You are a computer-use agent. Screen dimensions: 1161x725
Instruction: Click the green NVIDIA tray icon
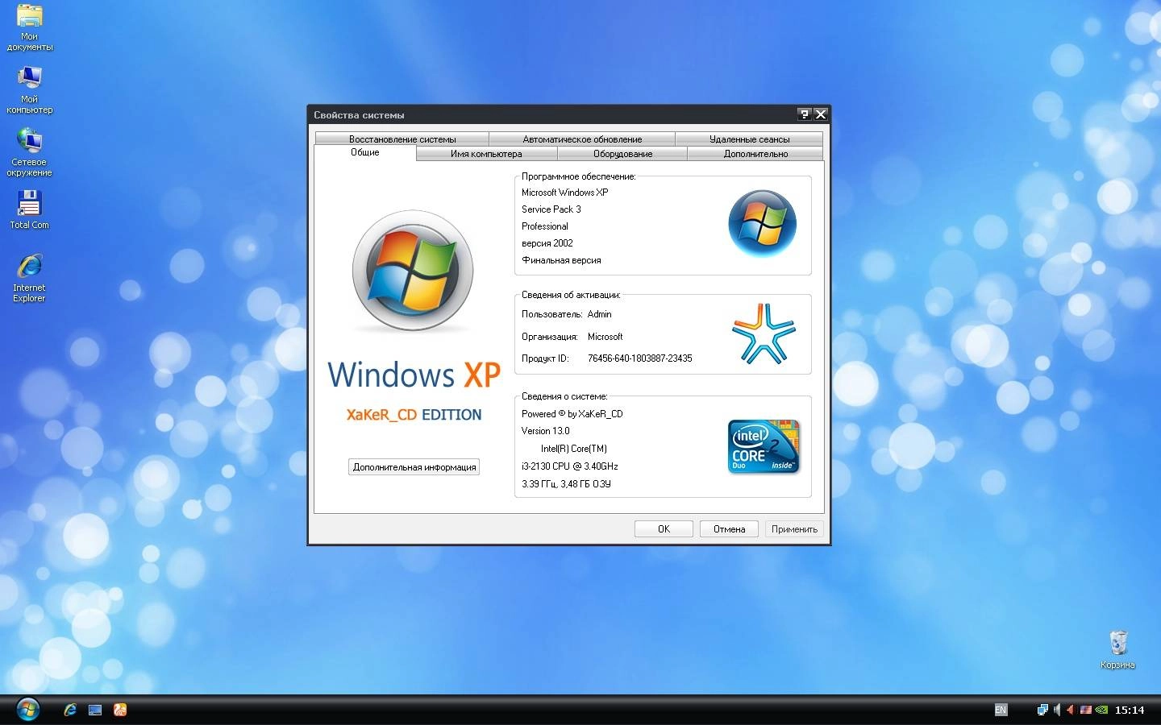click(1101, 710)
